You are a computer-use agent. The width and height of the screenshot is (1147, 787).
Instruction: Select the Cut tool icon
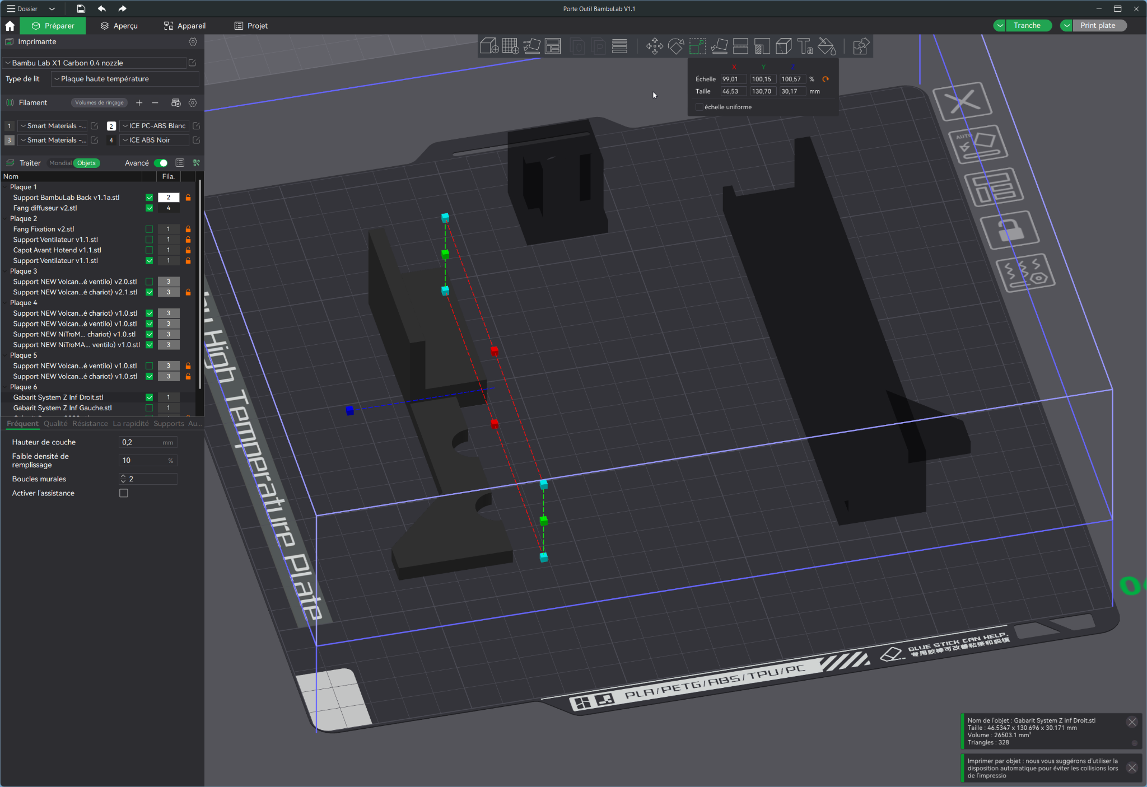tap(740, 46)
